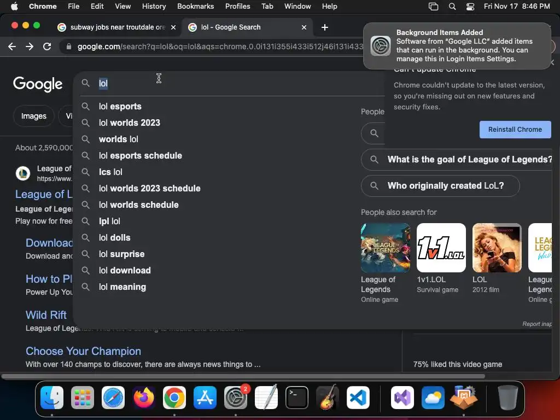Click the horizontal scrollbar at page bottom
Screen dimensions: 560x420
pos(243,376)
